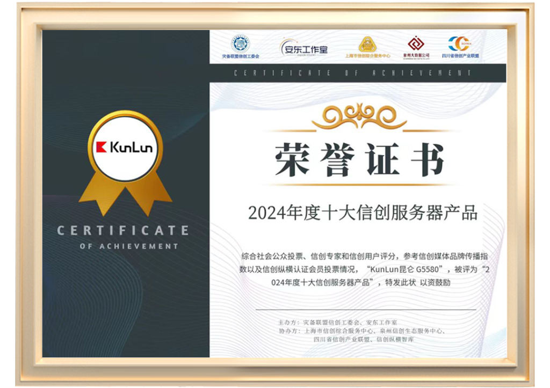Screen dimensions: 550x388
Task: Click the 荣誉证书 title
Action: tap(359, 159)
